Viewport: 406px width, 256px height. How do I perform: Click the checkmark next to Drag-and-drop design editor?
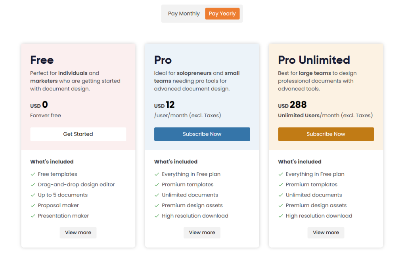[x=33, y=185]
